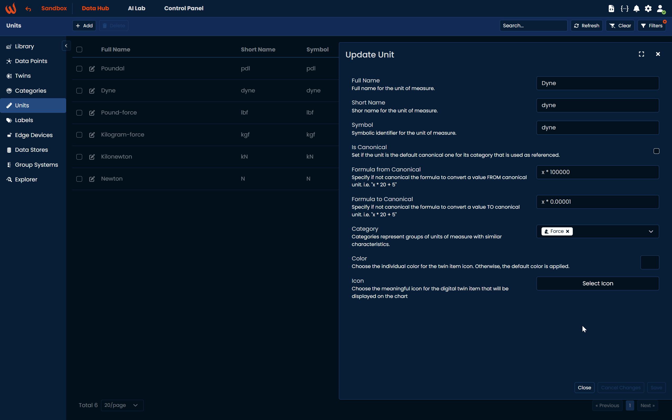Click the Refresh button
This screenshot has width=672, height=420.
point(586,25)
